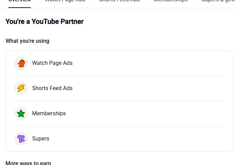This screenshot has width=235, height=165.
Task: Switch to the Overview tab
Action: pyautogui.click(x=19, y=1)
